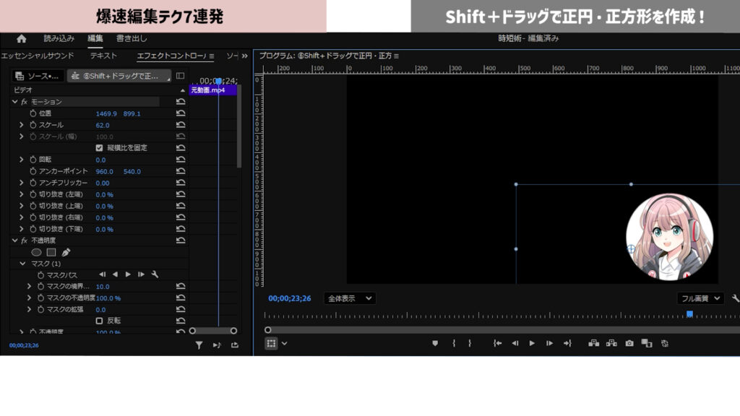Click the Program monitor playhead marker
Image resolution: width=740 pixels, height=416 pixels.
[x=689, y=314]
